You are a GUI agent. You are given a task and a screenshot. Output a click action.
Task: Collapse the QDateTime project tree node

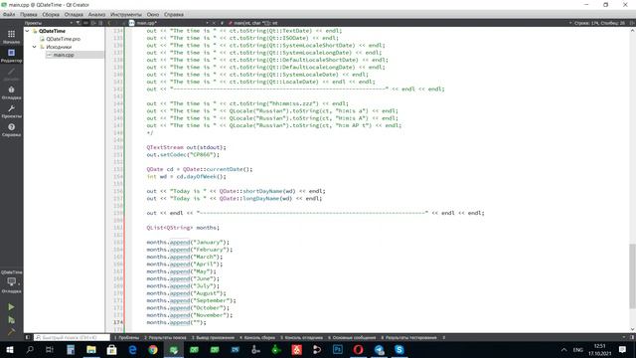coord(27,31)
